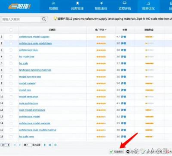Open price details link in architectural model row

tap(123, 117)
